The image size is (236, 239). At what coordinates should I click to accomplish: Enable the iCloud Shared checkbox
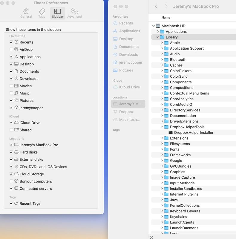pyautogui.click(x=11, y=130)
